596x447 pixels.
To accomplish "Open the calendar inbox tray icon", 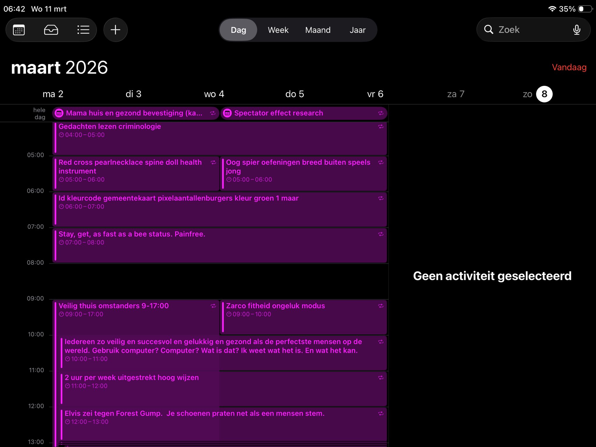I will click(51, 30).
